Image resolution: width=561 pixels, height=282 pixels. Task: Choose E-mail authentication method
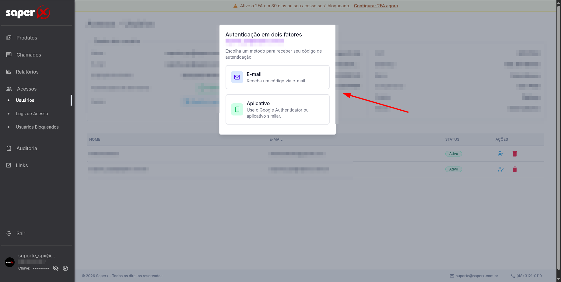pos(277,77)
